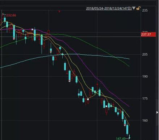Click the 147.49 low price marker
Viewport: 159px width, 140px height.
[121, 139]
